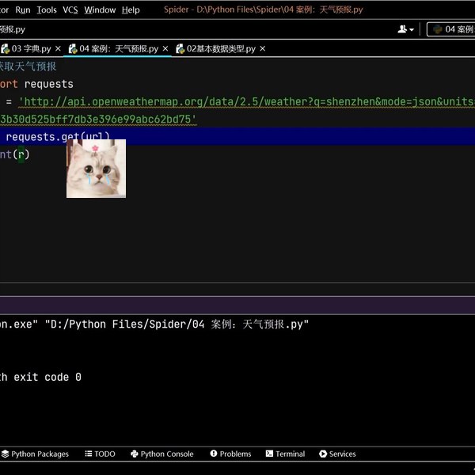The image size is (475, 475).
Task: Click the 获取天气预报 comment line
Action: (28, 66)
